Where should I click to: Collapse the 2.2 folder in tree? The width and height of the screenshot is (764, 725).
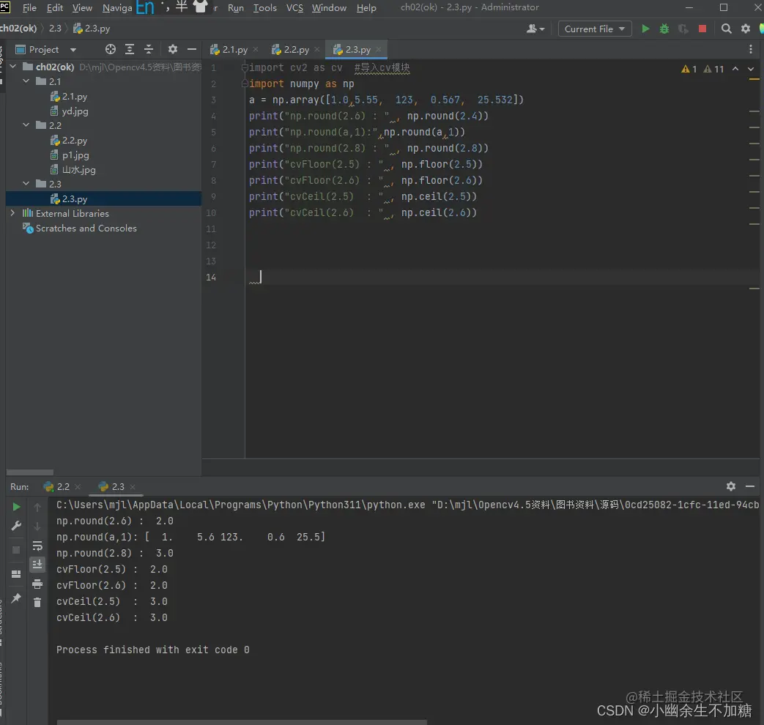(x=26, y=125)
